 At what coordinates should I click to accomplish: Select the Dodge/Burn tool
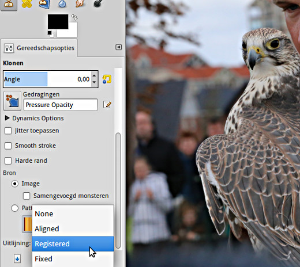click(x=99, y=3)
